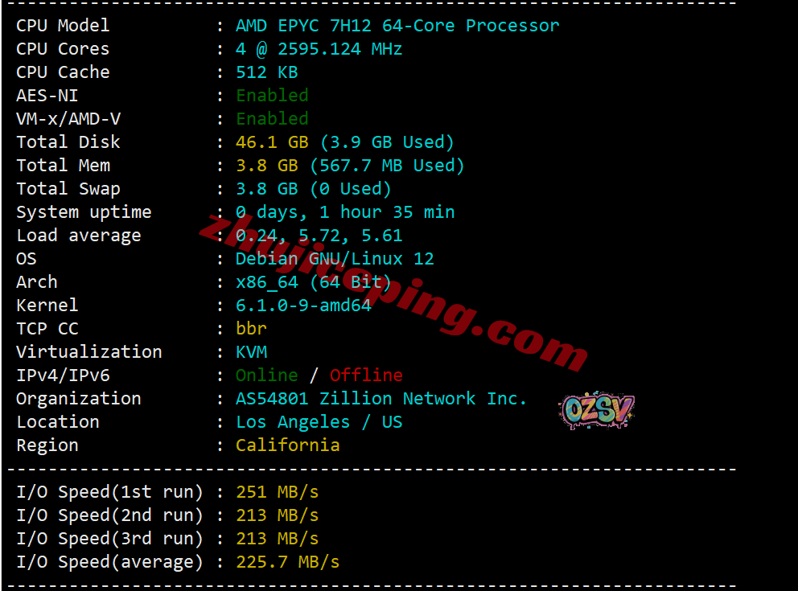Click the Total Mem 3.8 GB value
The height and width of the screenshot is (591, 798).
[x=267, y=166]
